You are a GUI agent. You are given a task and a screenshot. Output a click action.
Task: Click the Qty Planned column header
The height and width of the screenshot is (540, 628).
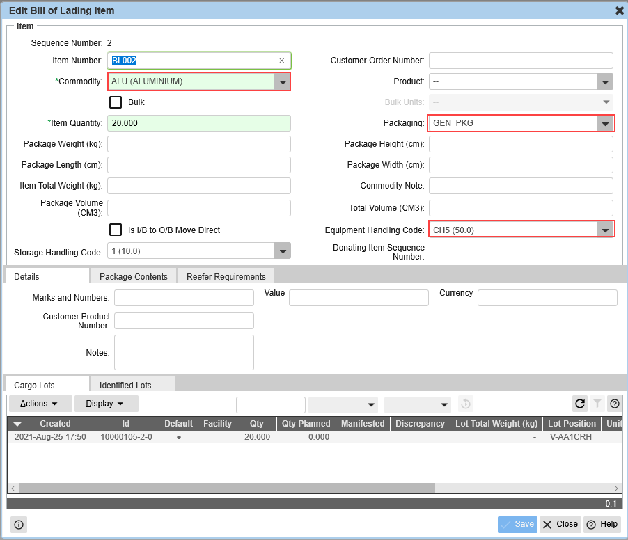click(x=306, y=424)
